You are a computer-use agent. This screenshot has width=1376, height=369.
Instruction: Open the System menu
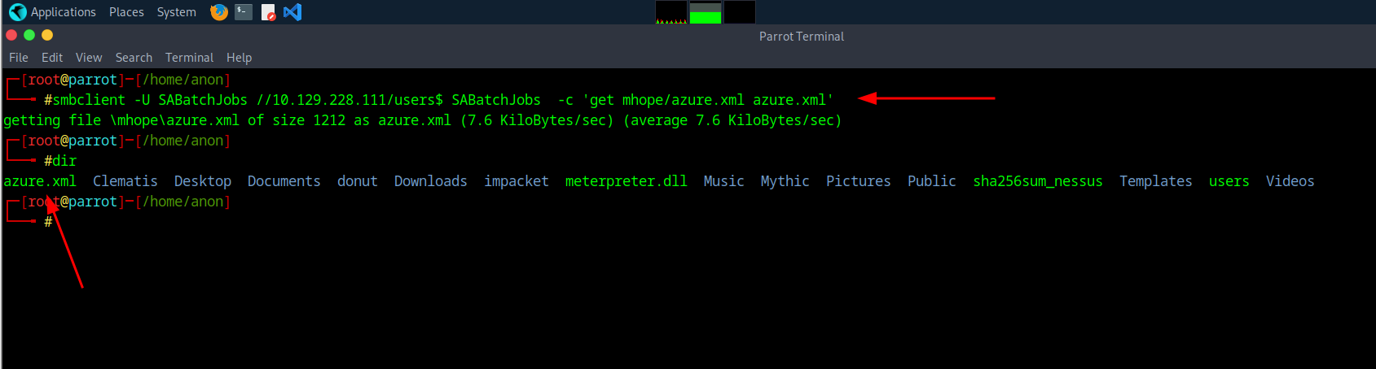click(176, 12)
